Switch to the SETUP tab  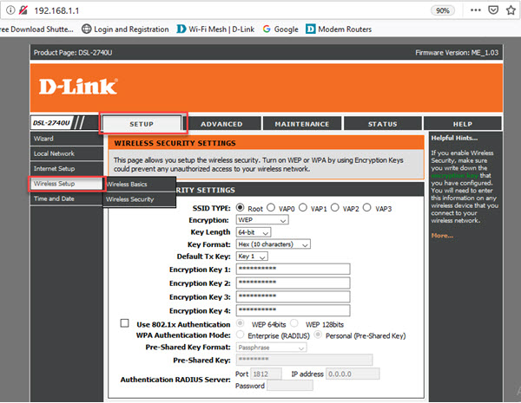click(x=142, y=124)
